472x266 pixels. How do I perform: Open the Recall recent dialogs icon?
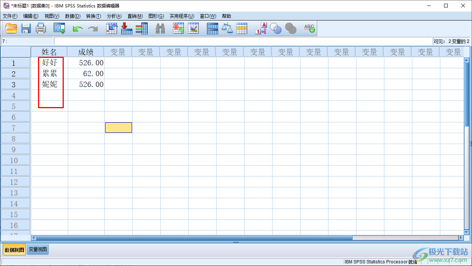[59, 28]
